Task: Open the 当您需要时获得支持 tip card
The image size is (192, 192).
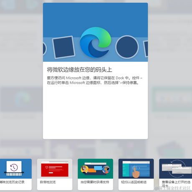Action: click(x=96, y=174)
